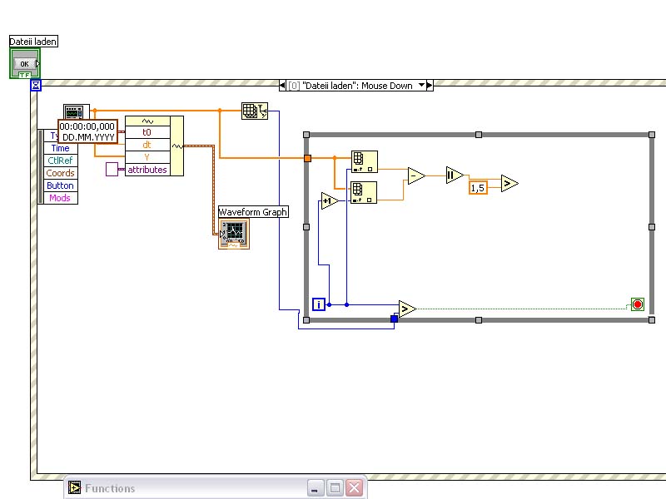Click the timestamp constant 00:00:00,000
The image size is (666, 499).
(x=88, y=131)
